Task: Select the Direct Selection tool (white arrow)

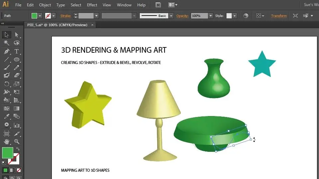Action: coord(17,35)
